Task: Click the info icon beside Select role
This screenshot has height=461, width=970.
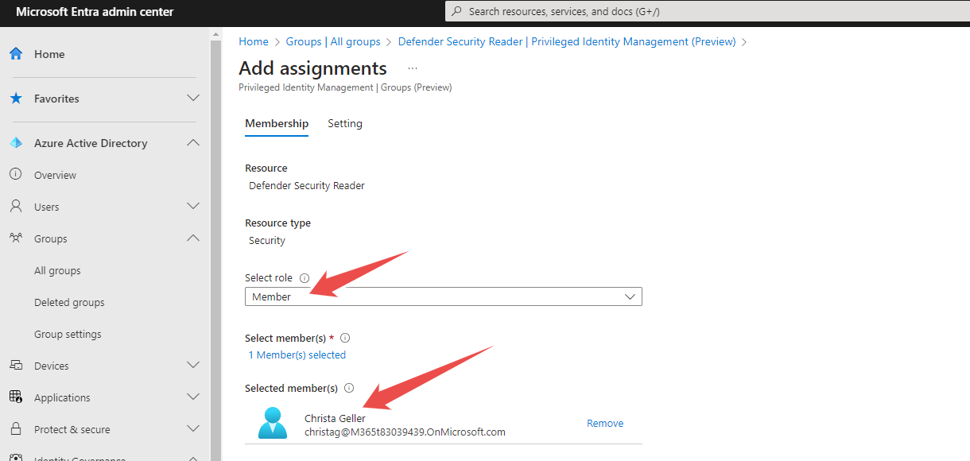Action: (305, 278)
